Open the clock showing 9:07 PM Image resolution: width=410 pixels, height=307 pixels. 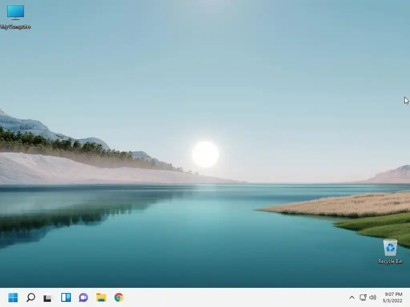394,294
